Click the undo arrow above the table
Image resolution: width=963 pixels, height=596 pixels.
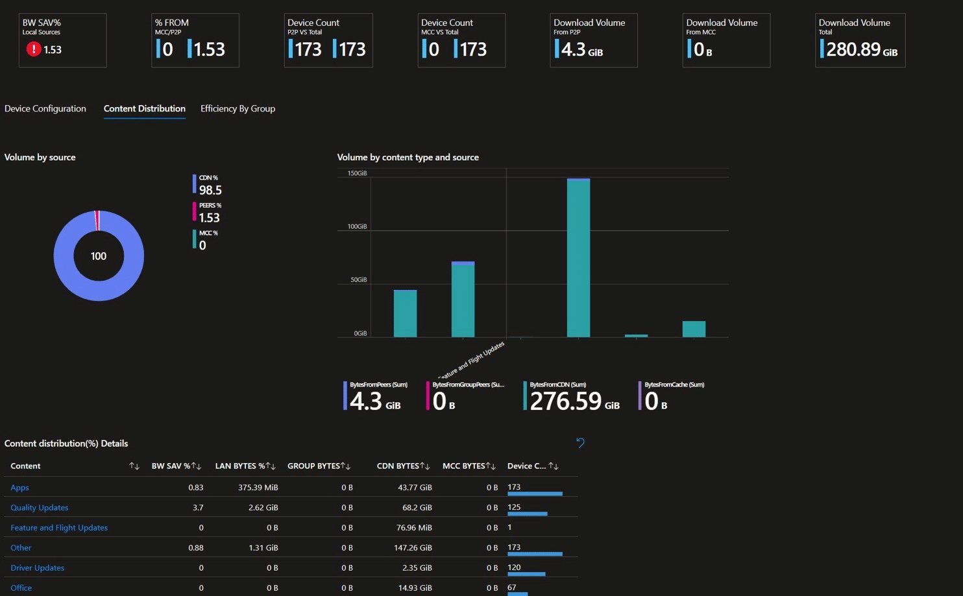[x=580, y=443]
